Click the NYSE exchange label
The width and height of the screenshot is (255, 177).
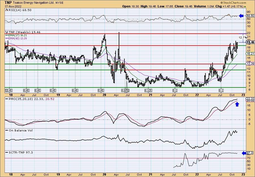[59, 3]
